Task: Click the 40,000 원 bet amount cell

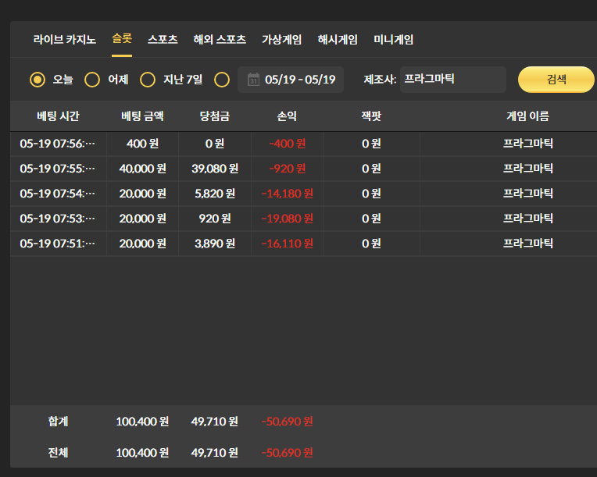Action: tap(142, 169)
